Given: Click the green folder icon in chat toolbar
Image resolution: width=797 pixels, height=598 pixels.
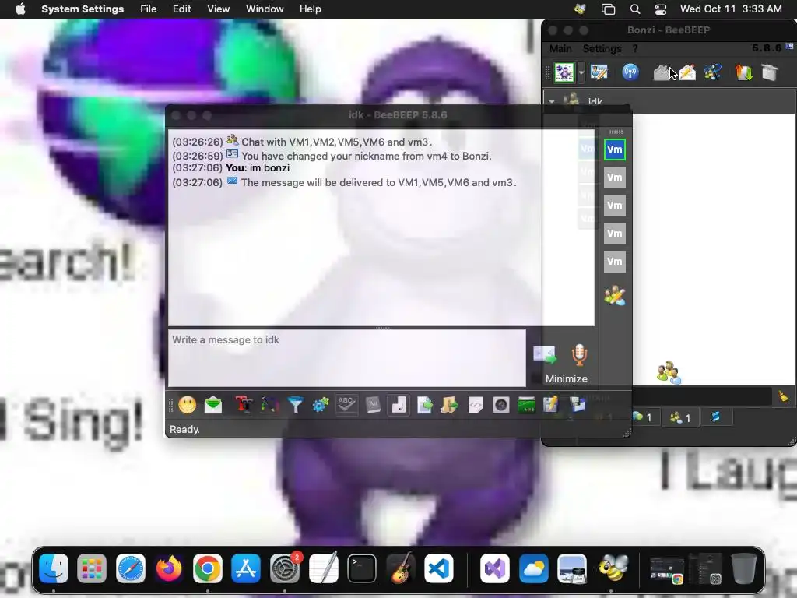Looking at the screenshot, I should (x=526, y=405).
